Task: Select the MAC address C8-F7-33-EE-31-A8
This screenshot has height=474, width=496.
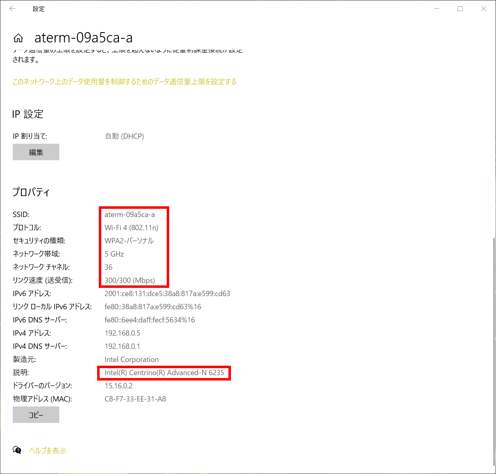Action: click(x=135, y=399)
